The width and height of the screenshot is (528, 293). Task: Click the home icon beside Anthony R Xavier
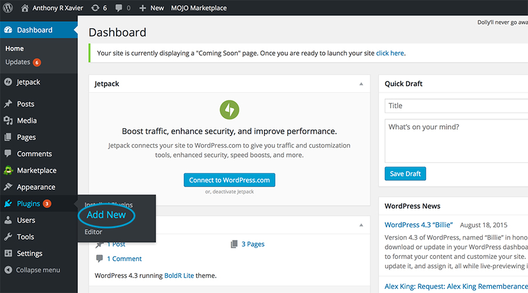point(25,8)
